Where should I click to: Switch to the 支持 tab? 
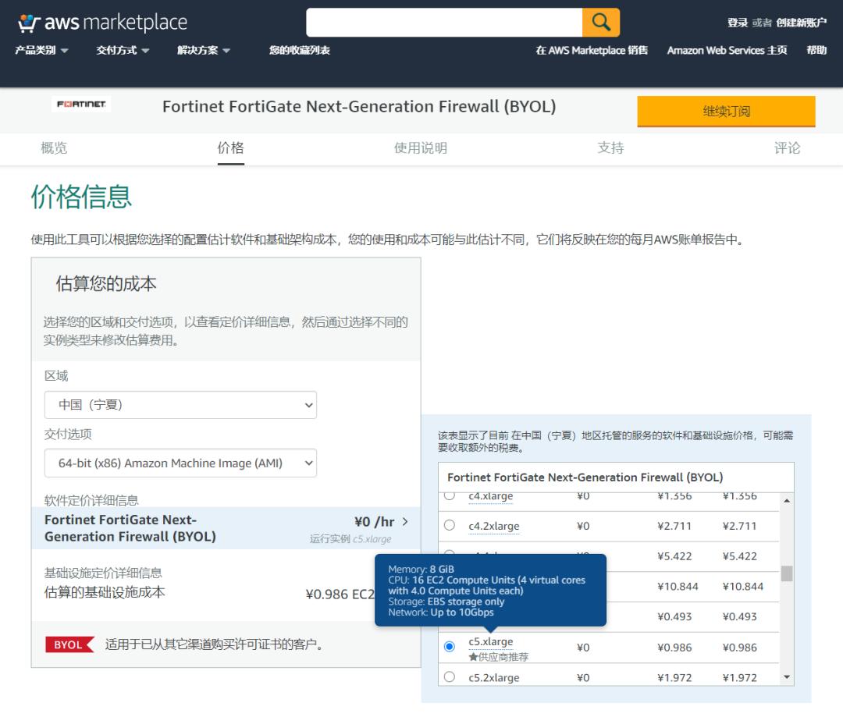tap(611, 147)
